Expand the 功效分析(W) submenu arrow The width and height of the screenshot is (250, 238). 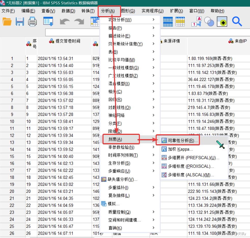153,19
